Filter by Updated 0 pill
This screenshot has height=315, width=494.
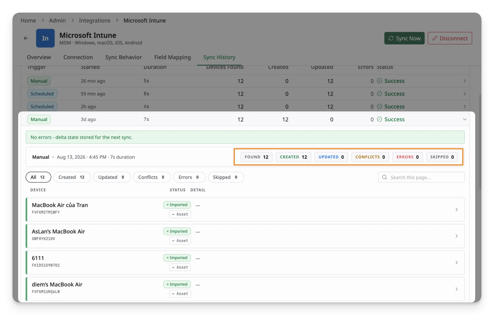pyautogui.click(x=112, y=177)
